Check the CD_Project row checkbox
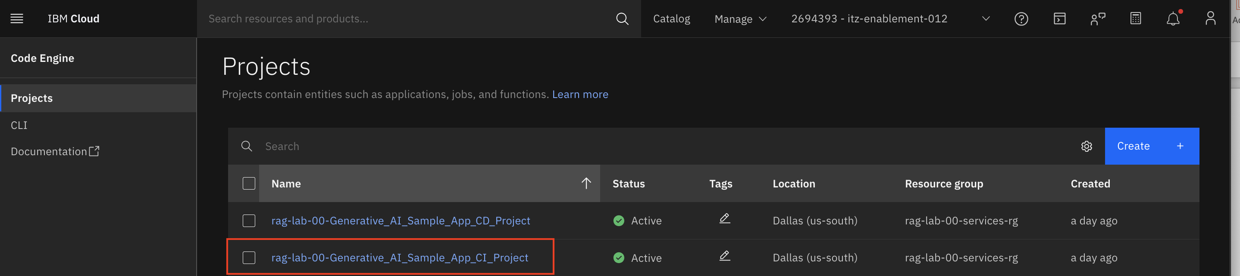Image resolution: width=1240 pixels, height=276 pixels. coord(249,221)
